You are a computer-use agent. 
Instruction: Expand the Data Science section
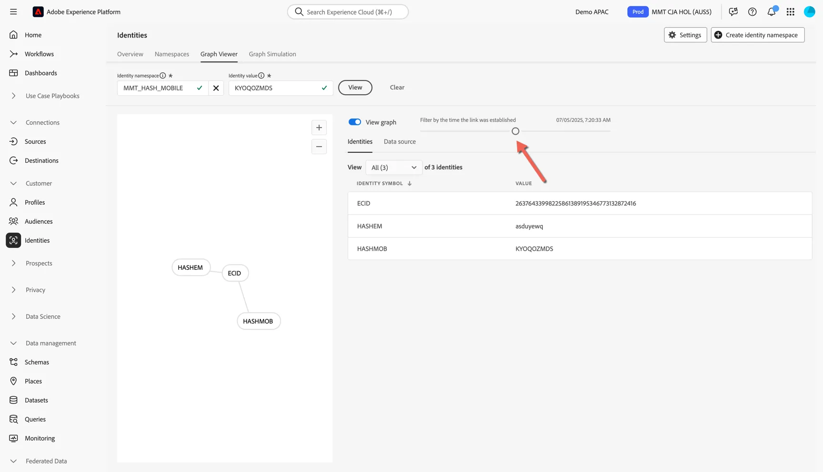13,316
